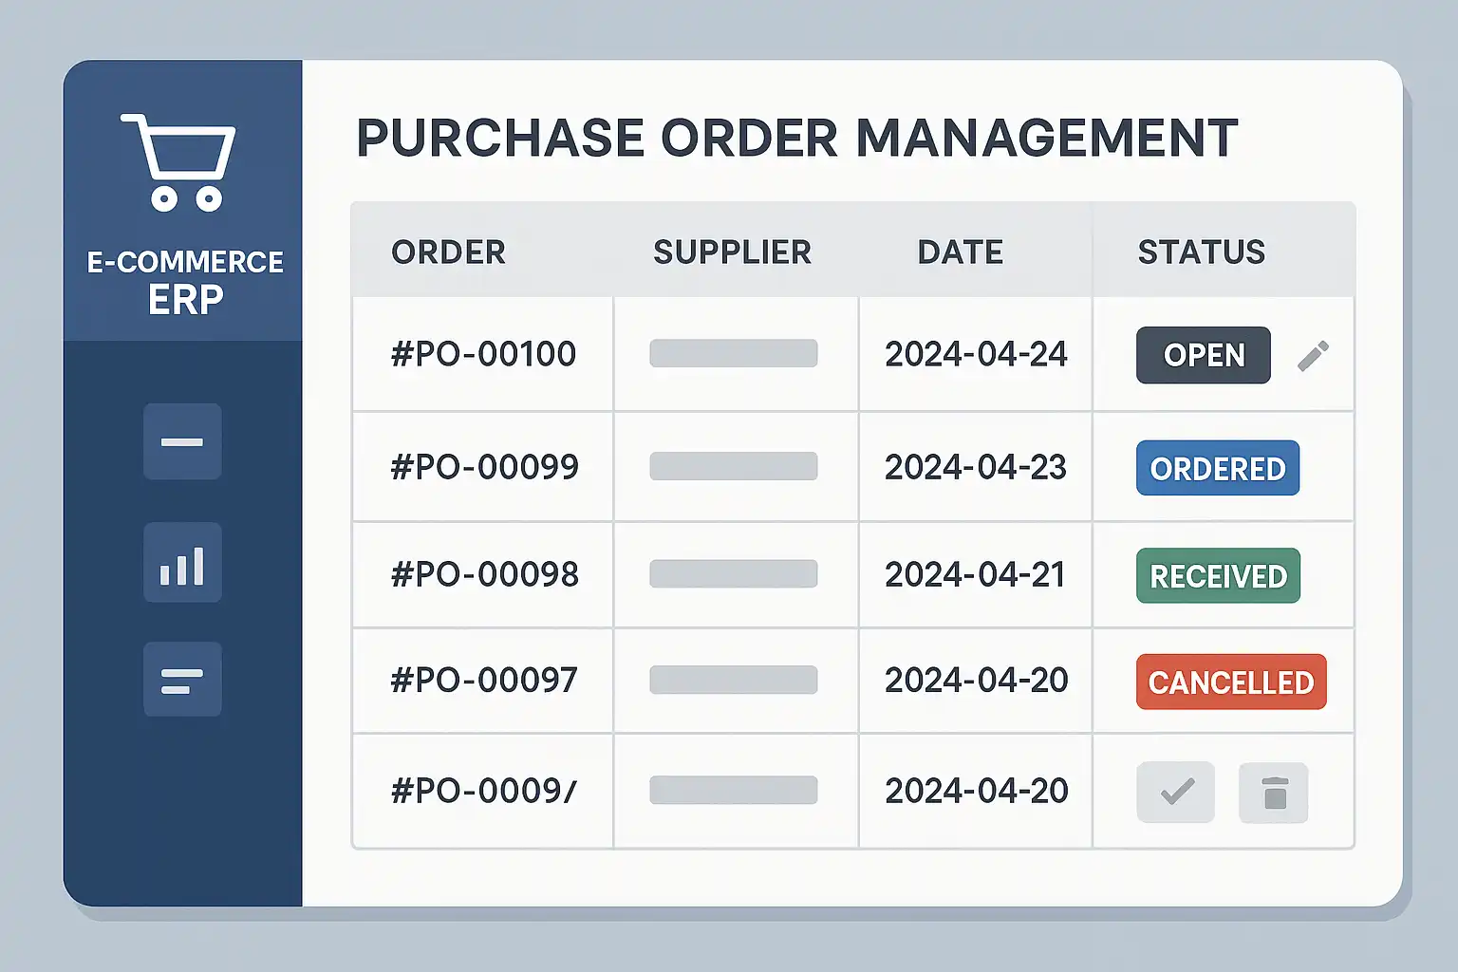Open purchase order #PO-00099
Screen dimensions: 1458x972
pyautogui.click(x=484, y=467)
